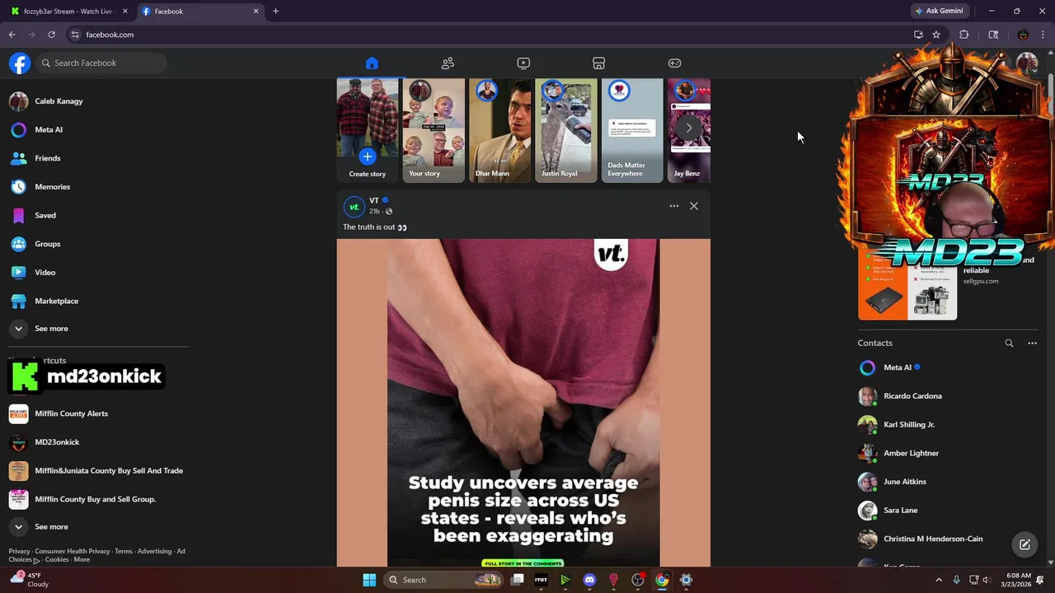Image resolution: width=1055 pixels, height=593 pixels.
Task: Open Mifflin&Juniata County Buy Sell And Trade
Action: point(98,471)
